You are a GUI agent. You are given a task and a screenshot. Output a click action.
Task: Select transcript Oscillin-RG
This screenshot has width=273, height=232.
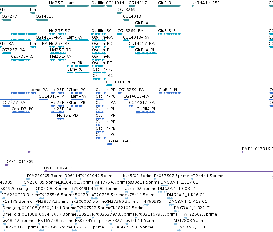pyautogui.click(x=99, y=79)
